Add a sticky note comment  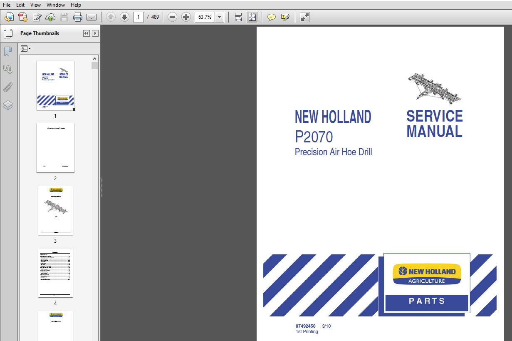[272, 17]
